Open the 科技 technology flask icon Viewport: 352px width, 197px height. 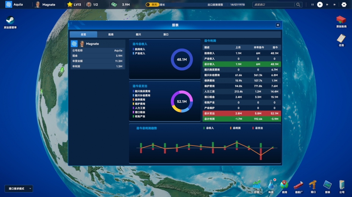[x=271, y=185]
